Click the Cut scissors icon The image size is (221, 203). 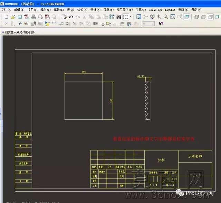click(x=84, y=17)
